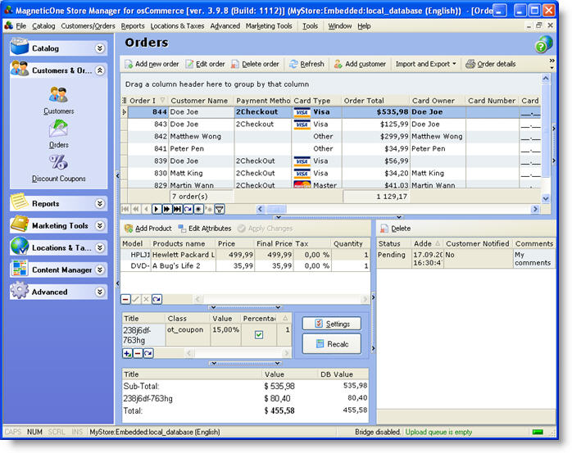Open the File menu
572x453 pixels.
[x=21, y=26]
